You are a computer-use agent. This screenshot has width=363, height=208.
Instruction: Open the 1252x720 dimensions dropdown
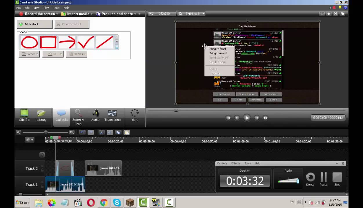pos(164,14)
